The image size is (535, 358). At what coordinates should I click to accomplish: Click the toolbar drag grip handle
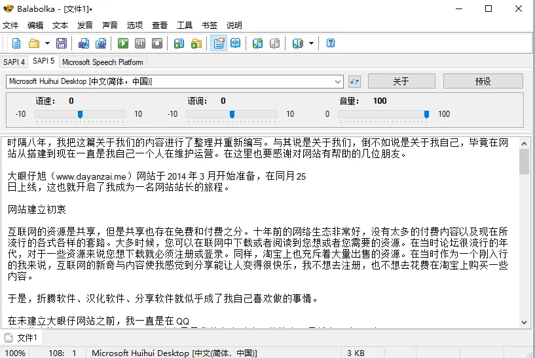pyautogui.click(x=4, y=43)
